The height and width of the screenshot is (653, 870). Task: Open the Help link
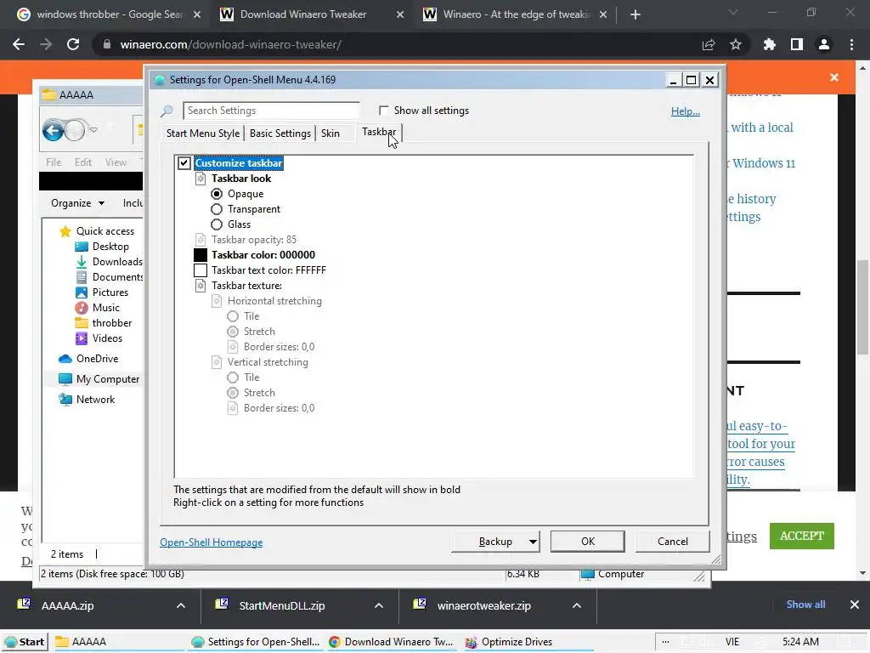(686, 111)
